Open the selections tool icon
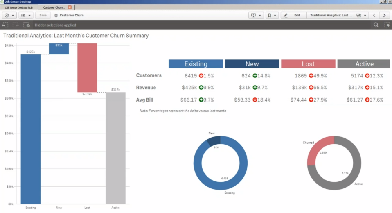The height and width of the screenshot is (213, 392). coord(386,25)
